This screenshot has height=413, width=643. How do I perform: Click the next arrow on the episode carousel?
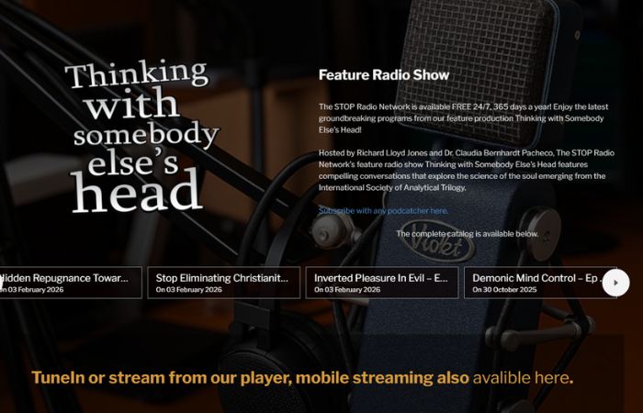click(615, 283)
